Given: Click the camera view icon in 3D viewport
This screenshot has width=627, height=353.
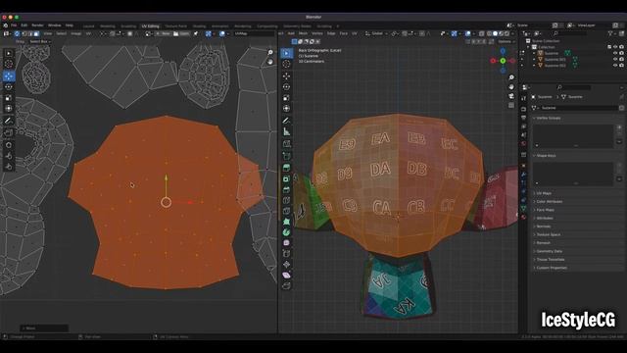Looking at the screenshot, I should pyautogui.click(x=511, y=96).
